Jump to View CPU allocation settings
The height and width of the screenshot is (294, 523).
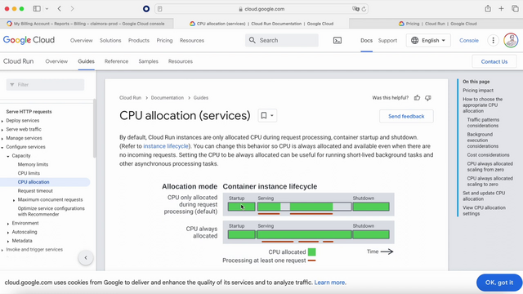tap(484, 211)
